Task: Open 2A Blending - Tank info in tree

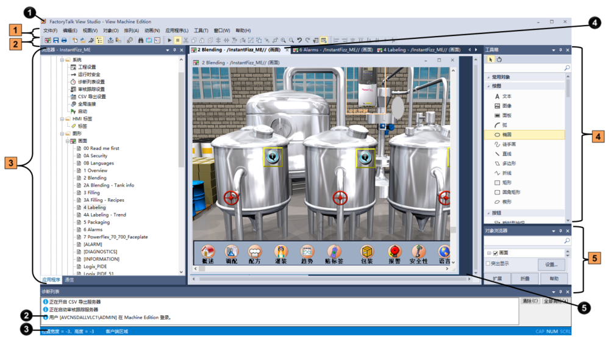Action: click(109, 185)
